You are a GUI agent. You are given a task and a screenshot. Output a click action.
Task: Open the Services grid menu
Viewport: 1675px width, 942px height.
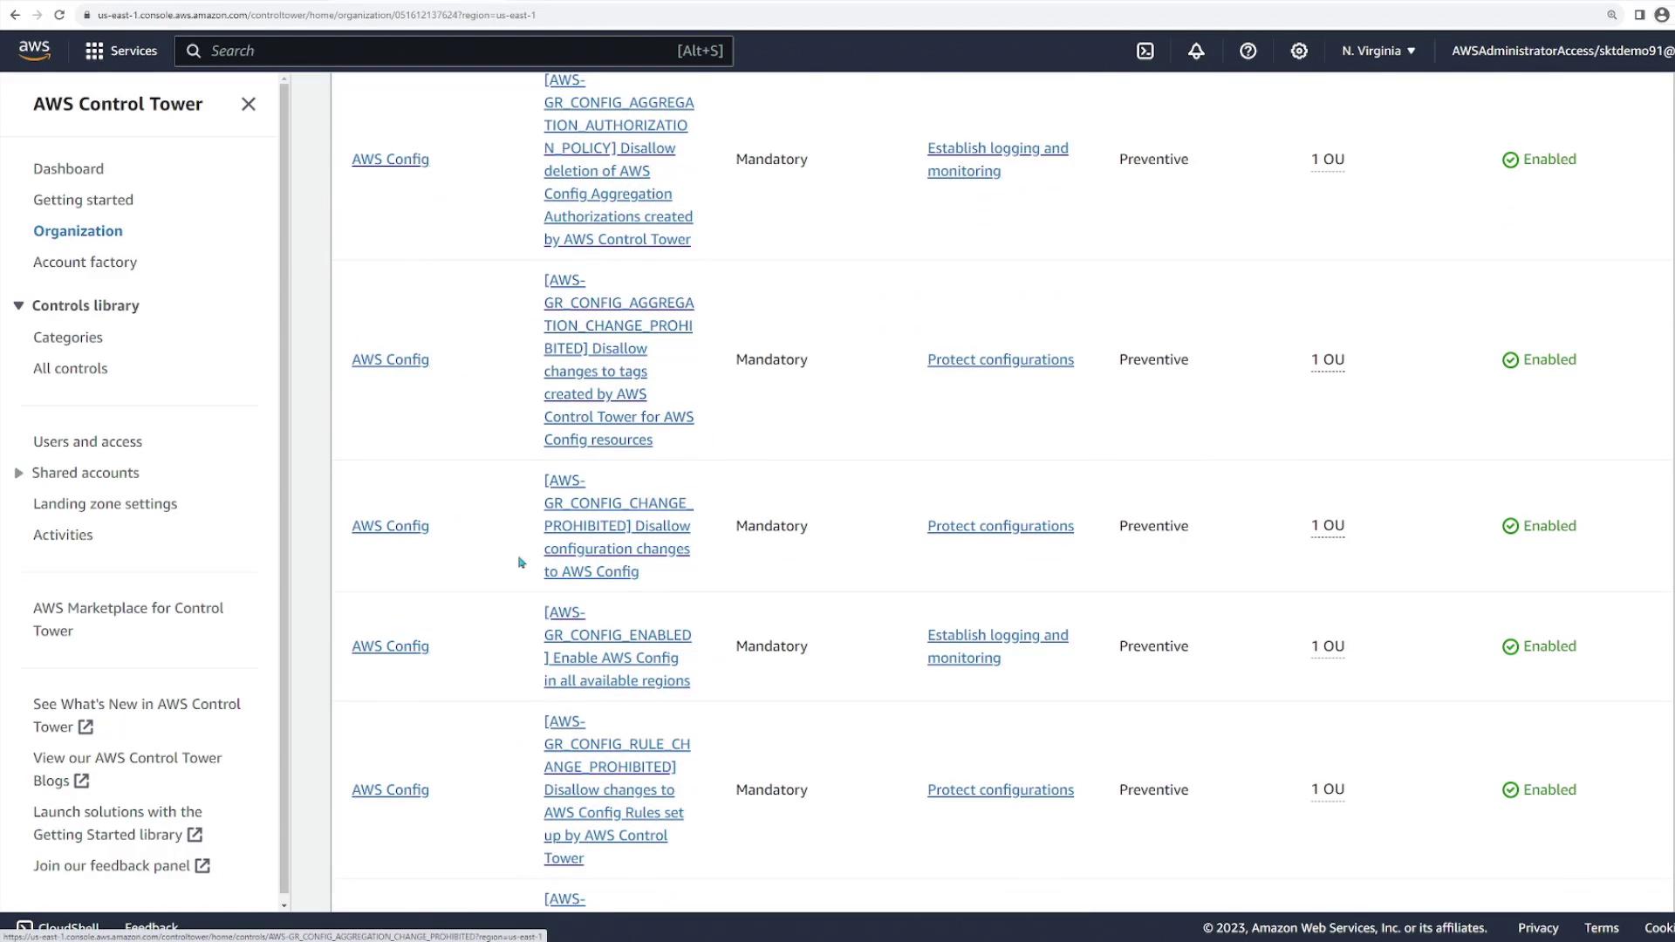click(x=121, y=51)
